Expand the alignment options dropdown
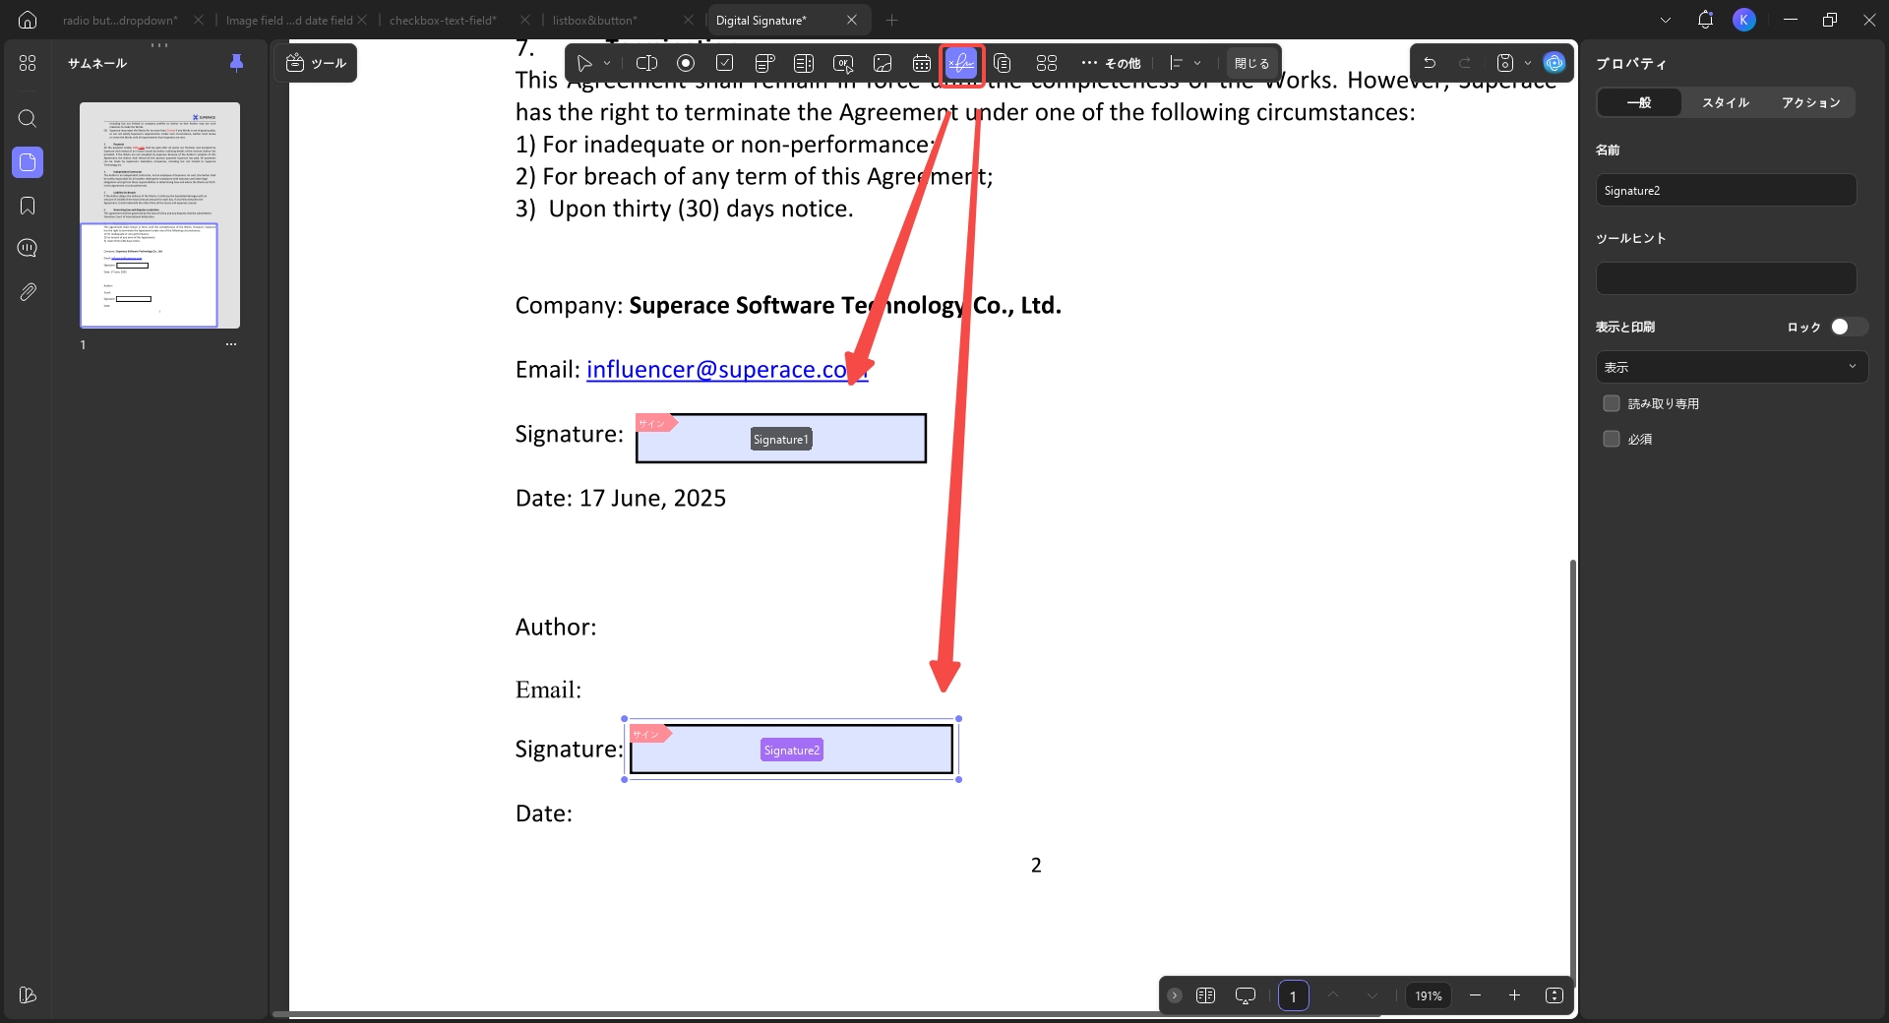Viewport: 1889px width, 1023px height. point(1197,63)
